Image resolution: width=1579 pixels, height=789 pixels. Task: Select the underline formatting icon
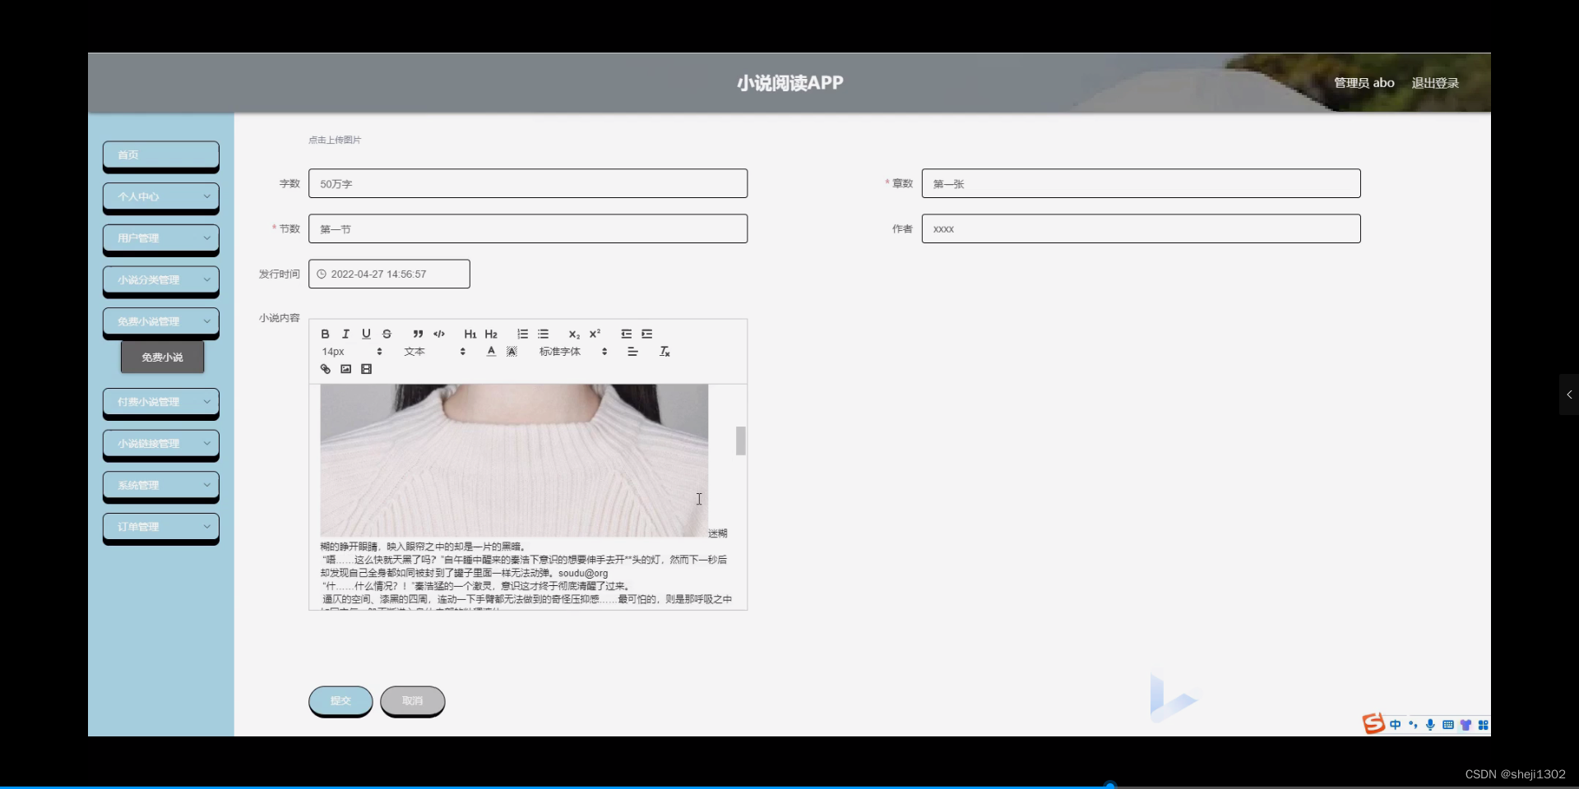(x=366, y=334)
